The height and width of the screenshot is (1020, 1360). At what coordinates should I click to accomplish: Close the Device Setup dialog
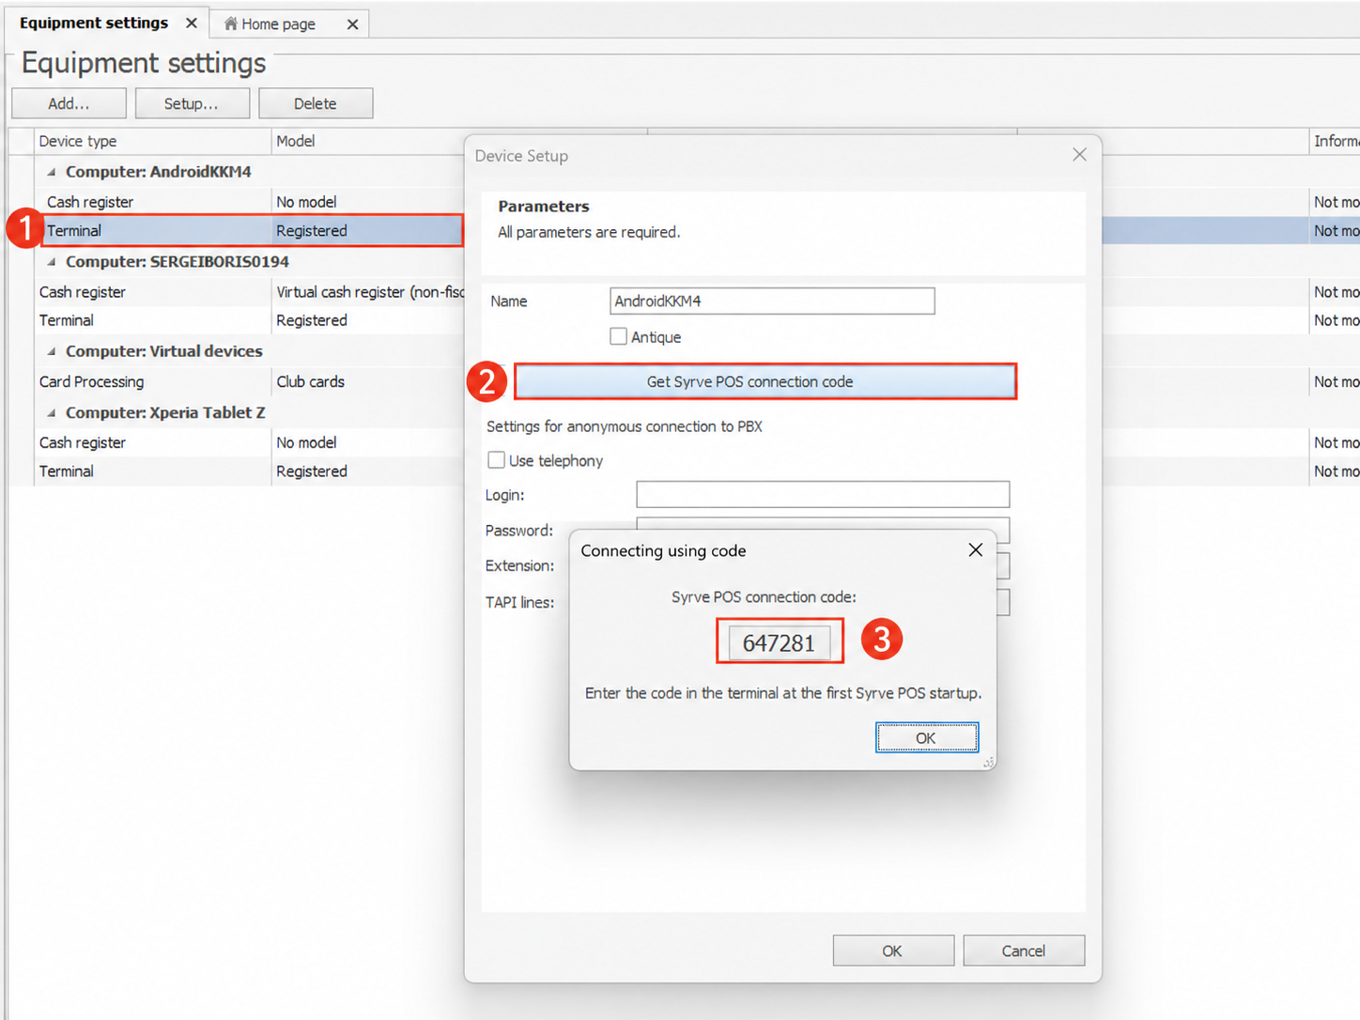coord(1079,155)
